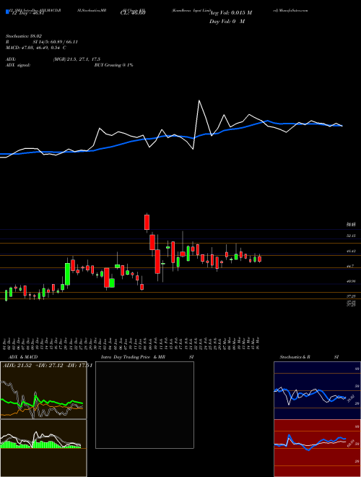Click the 'SI 14/3: 60.89 / 66.11' values
The height and width of the screenshot is (477, 361).
[56, 42]
